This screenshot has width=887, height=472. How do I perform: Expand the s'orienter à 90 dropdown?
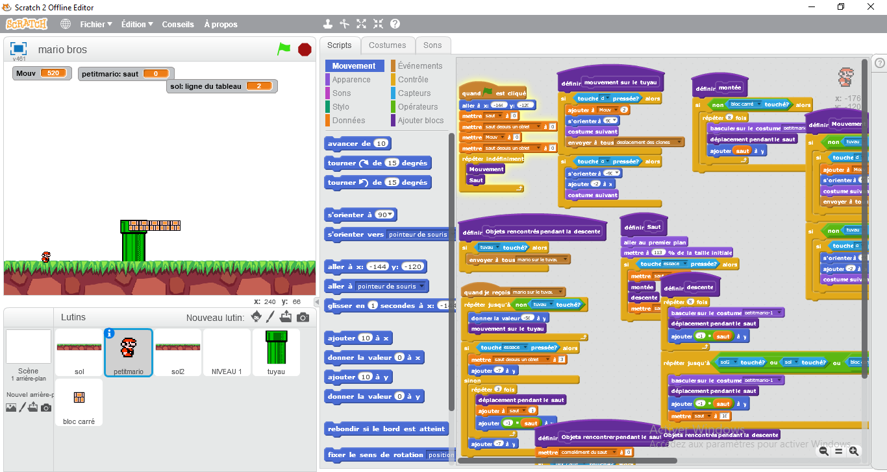391,215
